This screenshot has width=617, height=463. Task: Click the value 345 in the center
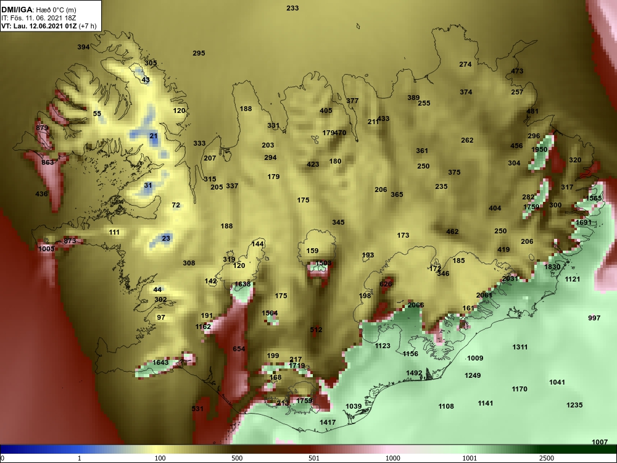coord(338,222)
